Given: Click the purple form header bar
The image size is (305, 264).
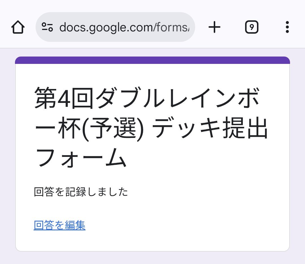Looking at the screenshot, I should [152, 60].
